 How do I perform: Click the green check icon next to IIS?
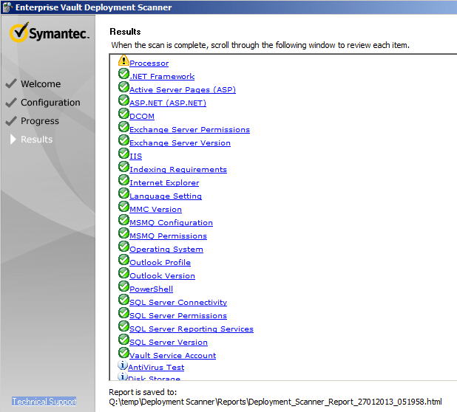click(123, 154)
